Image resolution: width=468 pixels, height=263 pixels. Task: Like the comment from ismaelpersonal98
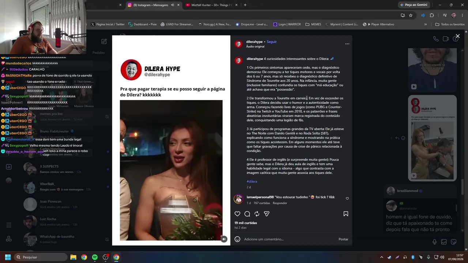click(x=347, y=198)
